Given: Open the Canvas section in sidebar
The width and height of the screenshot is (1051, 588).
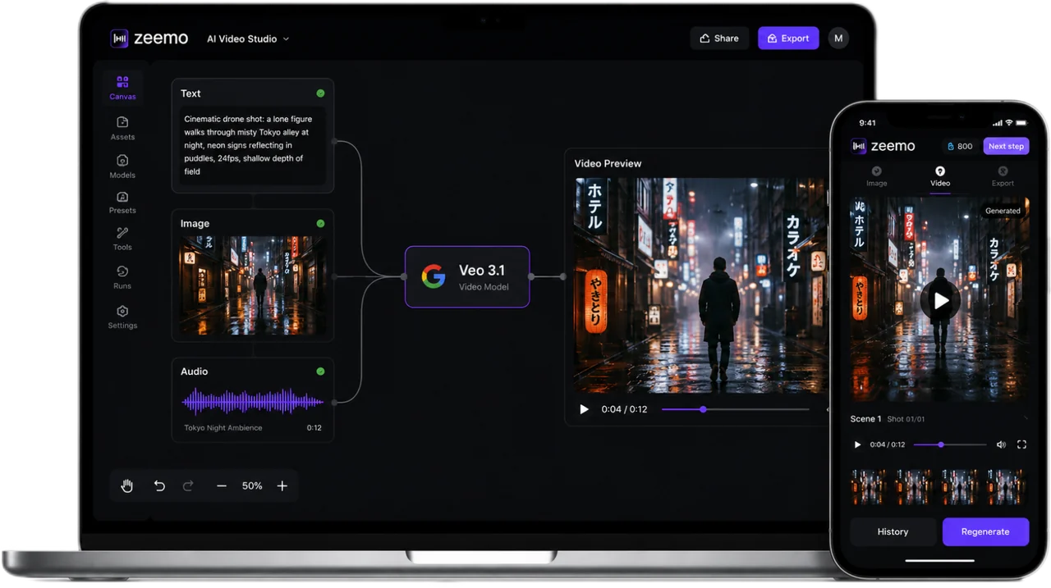Looking at the screenshot, I should pos(122,87).
